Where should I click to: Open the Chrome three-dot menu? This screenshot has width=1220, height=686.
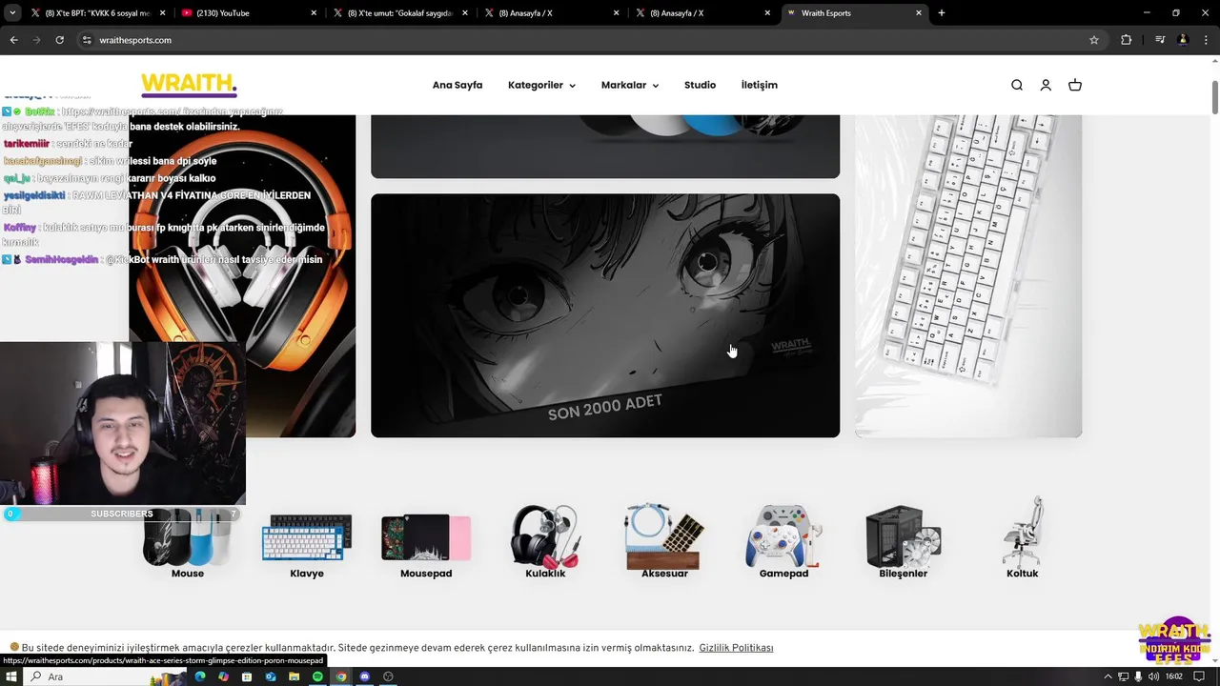tap(1206, 40)
